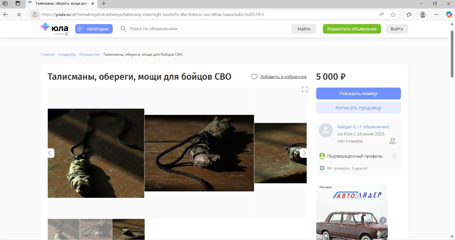The width and height of the screenshot is (455, 240).
Task: Click the Copilot icon in browser
Action: pos(449,15)
